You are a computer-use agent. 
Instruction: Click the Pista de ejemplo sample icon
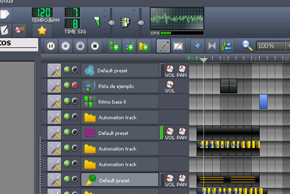(90, 86)
